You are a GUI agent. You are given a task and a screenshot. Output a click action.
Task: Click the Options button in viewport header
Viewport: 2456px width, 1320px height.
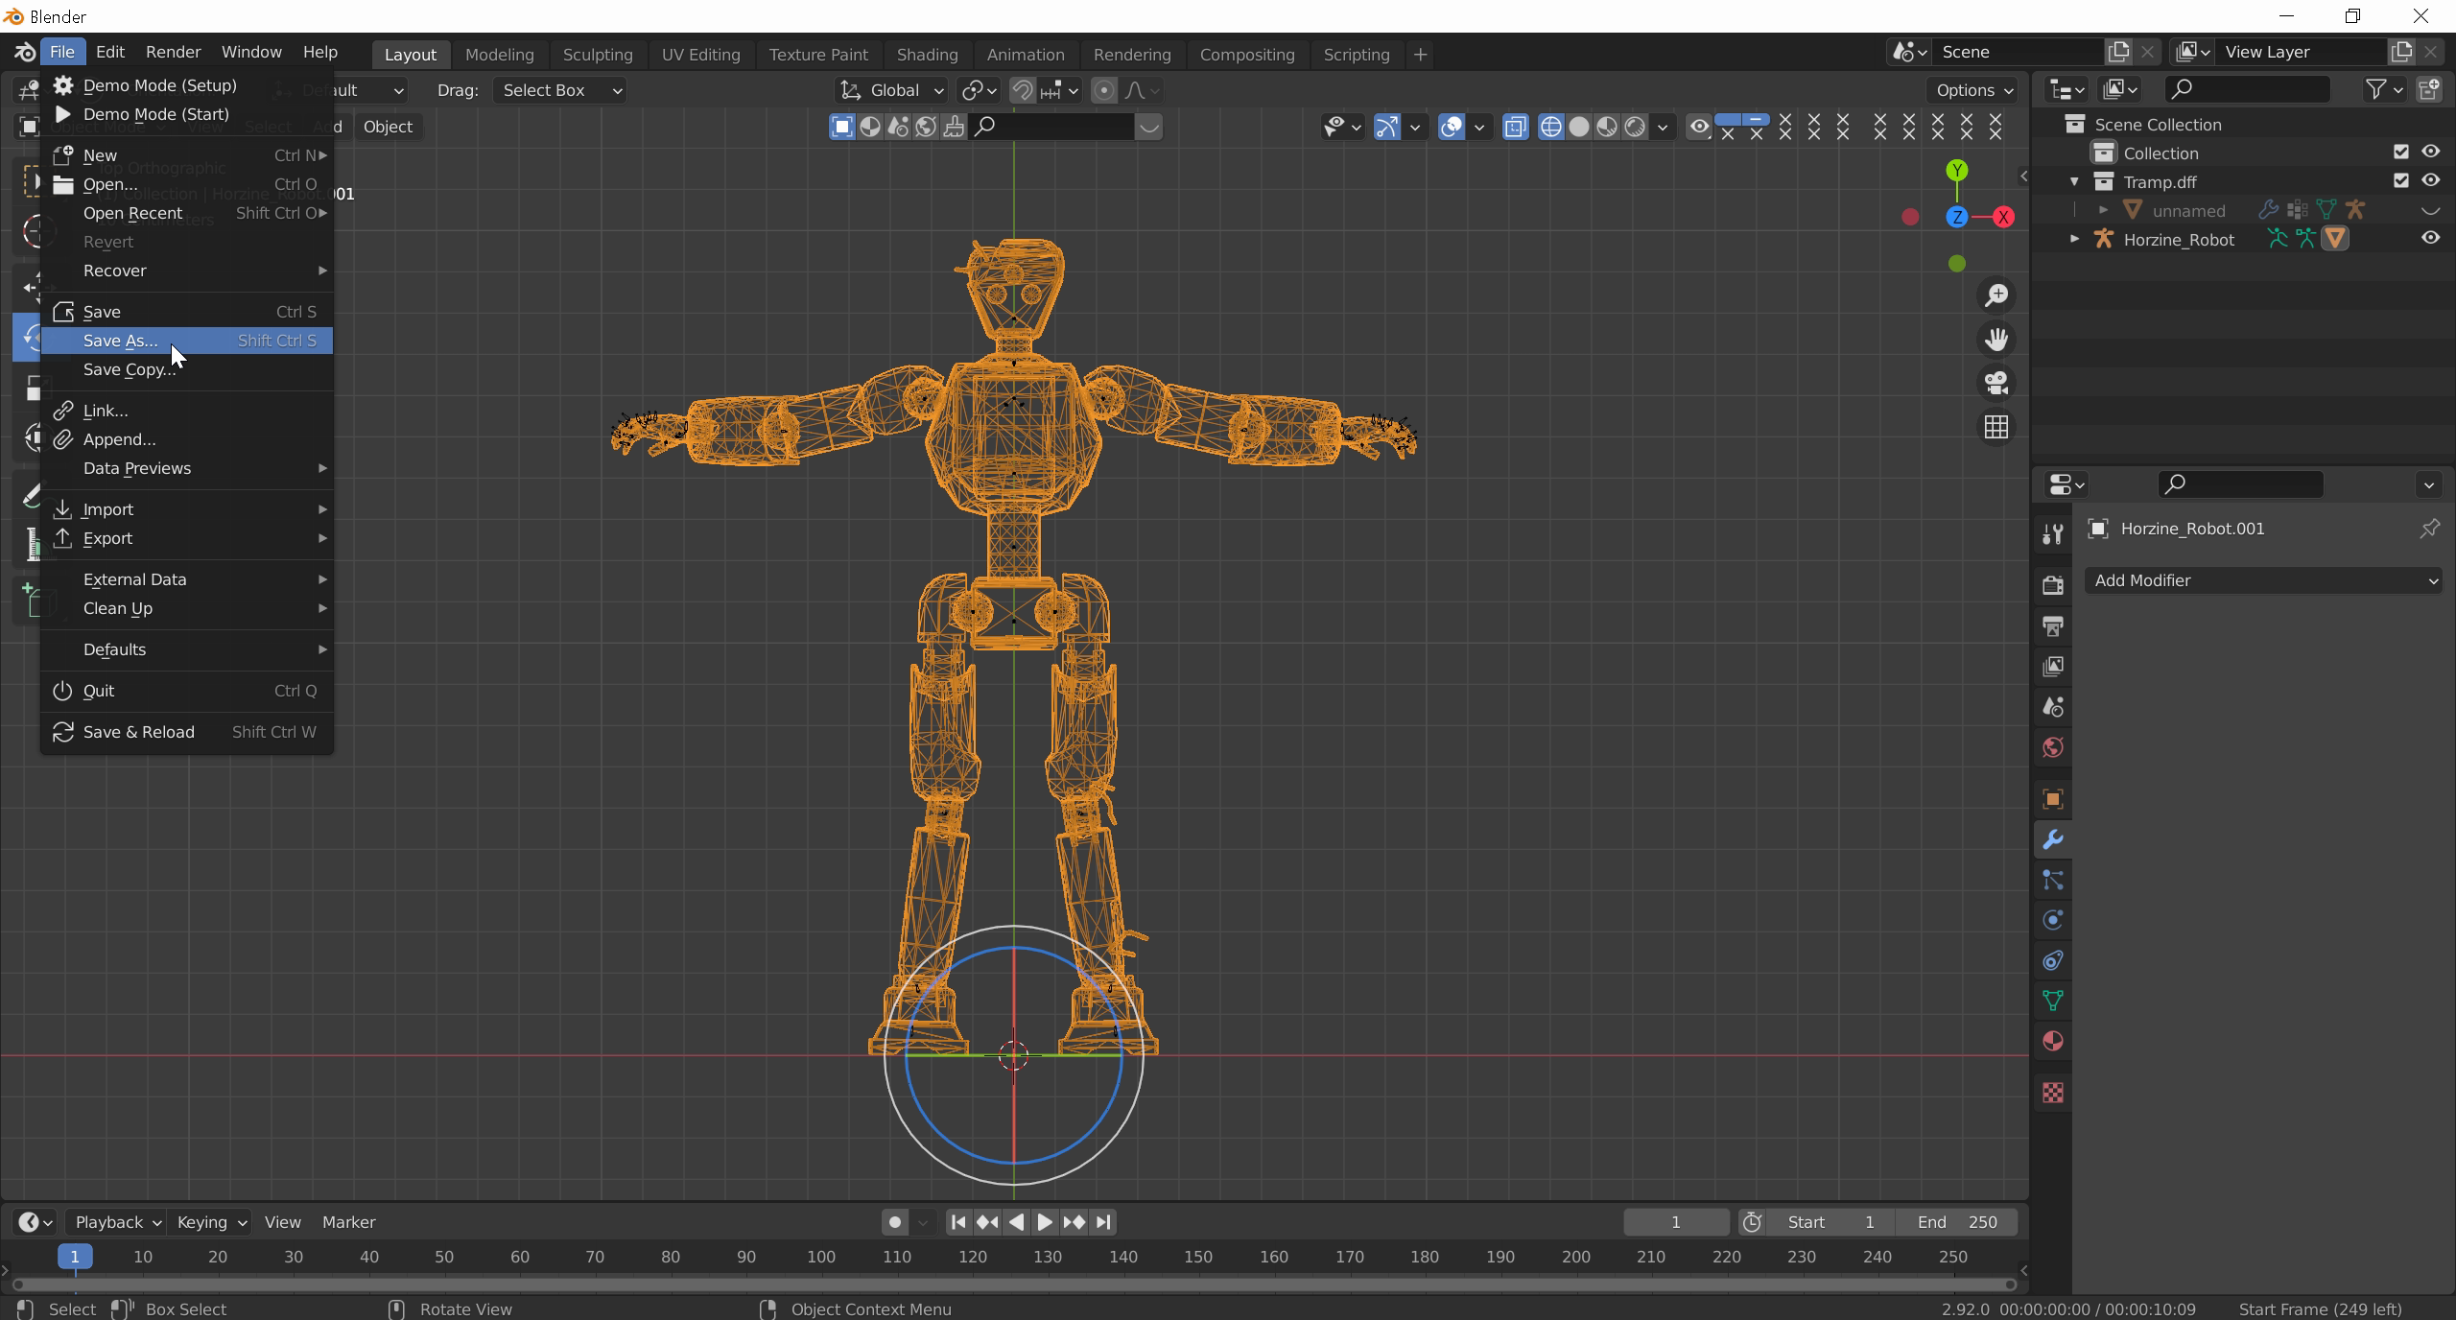(1972, 90)
